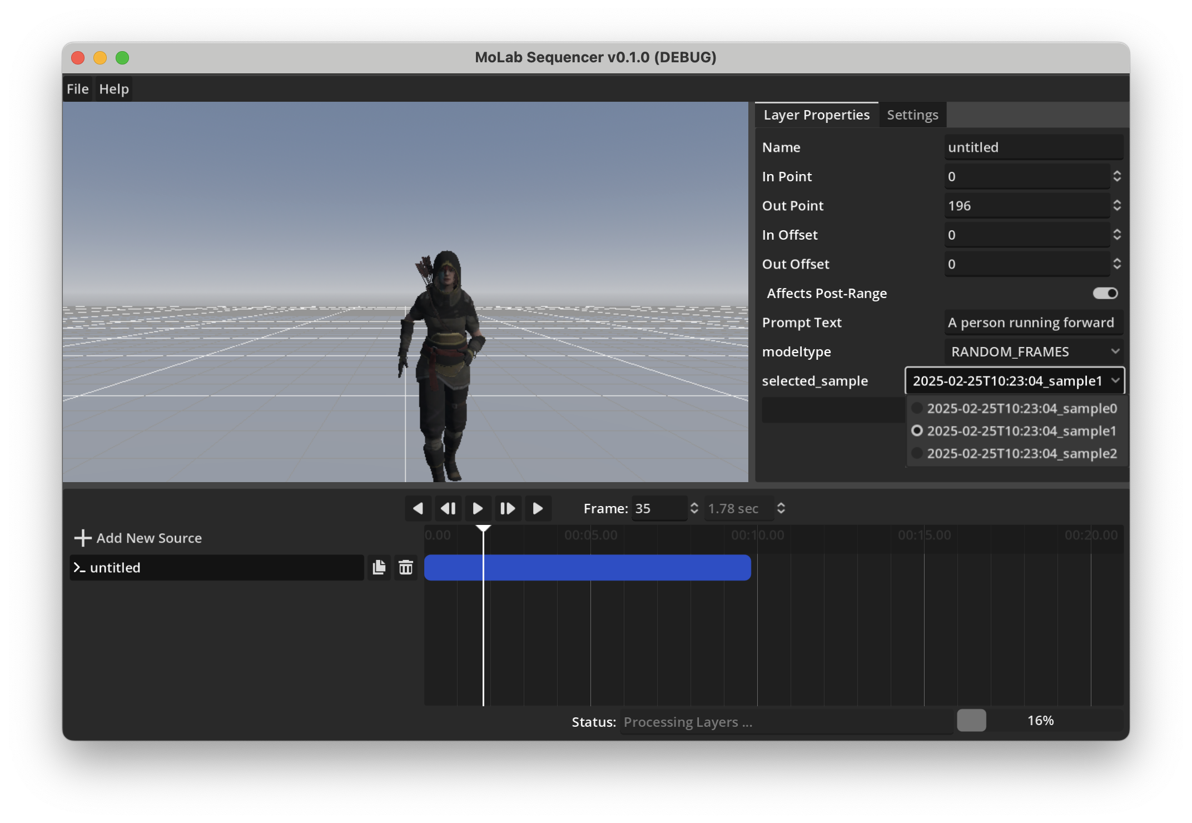
Task: Click the plus icon for Add New Source
Action: 83,538
